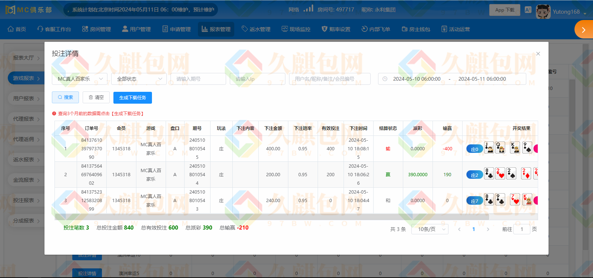Click the network signal strength icon

pos(308,9)
